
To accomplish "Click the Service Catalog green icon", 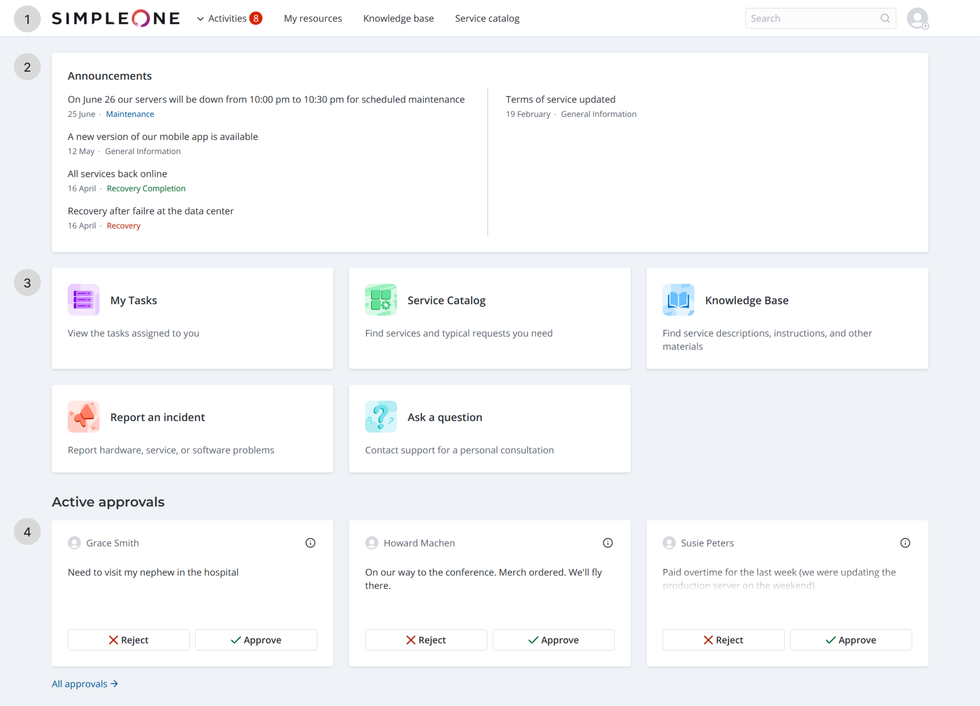I will click(x=381, y=299).
